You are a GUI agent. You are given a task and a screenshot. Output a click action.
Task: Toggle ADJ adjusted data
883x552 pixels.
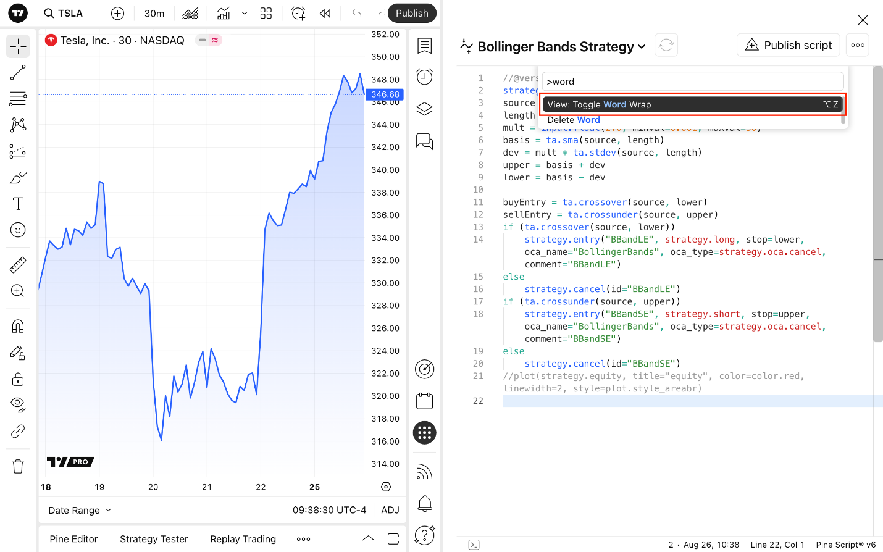[x=390, y=510]
